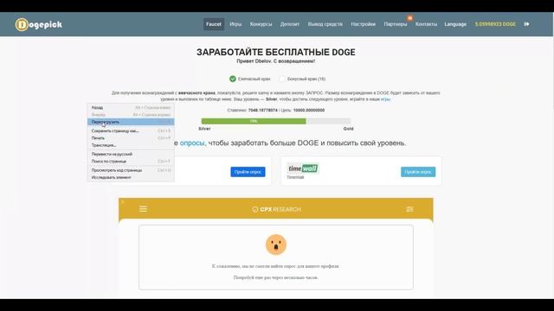
Task: Follow the игры link in description
Action: click(x=385, y=99)
